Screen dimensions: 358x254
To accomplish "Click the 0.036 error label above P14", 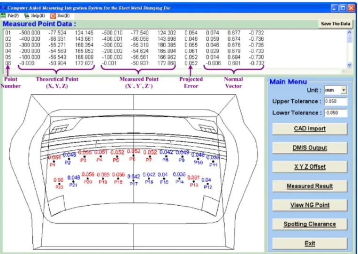I will [x=179, y=174].
